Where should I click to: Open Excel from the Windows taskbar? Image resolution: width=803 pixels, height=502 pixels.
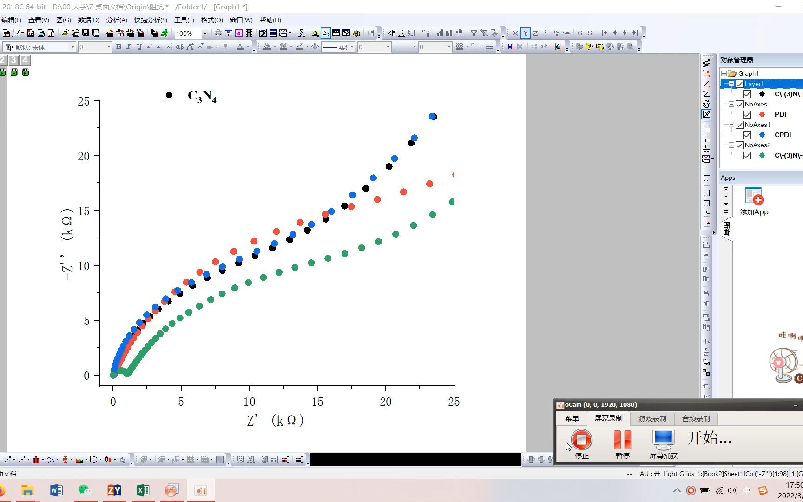(143, 490)
